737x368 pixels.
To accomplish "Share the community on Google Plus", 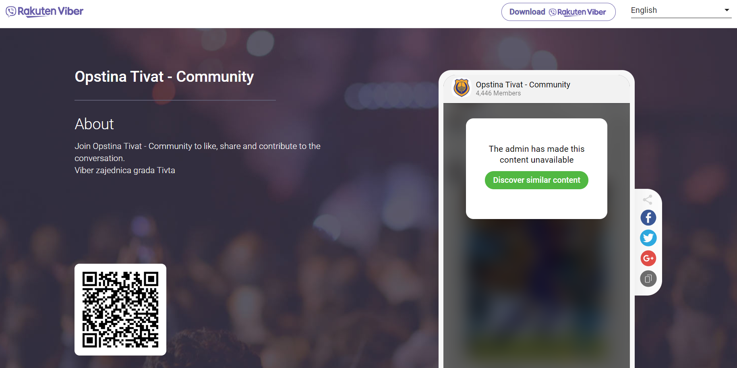I will pyautogui.click(x=648, y=258).
